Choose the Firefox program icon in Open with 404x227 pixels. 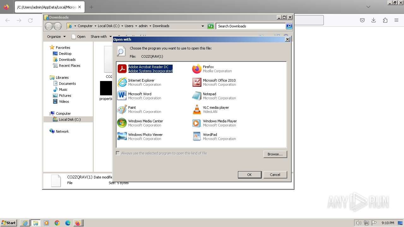tap(197, 69)
